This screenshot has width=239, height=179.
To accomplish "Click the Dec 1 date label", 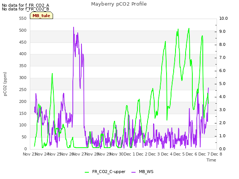I will [129, 154].
